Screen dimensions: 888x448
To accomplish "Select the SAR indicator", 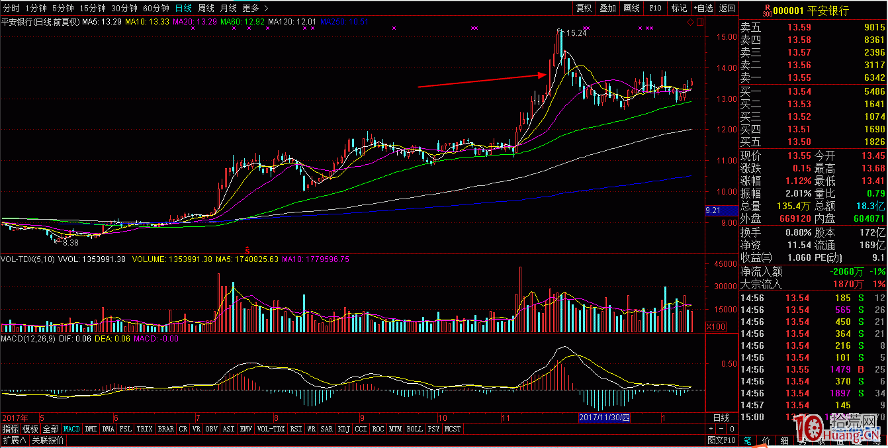I will (x=327, y=429).
